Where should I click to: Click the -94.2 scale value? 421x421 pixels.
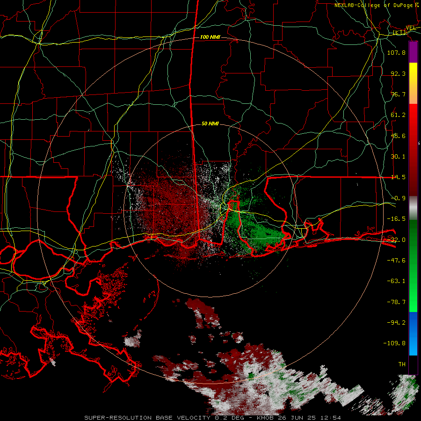[396, 323]
